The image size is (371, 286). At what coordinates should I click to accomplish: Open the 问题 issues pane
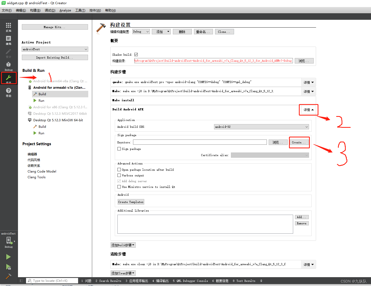coord(86,281)
